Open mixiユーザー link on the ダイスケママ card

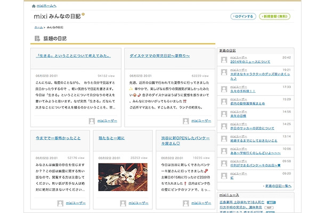(x=201, y=121)
